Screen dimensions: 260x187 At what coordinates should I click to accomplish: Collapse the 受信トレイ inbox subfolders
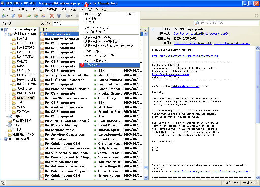(6, 34)
